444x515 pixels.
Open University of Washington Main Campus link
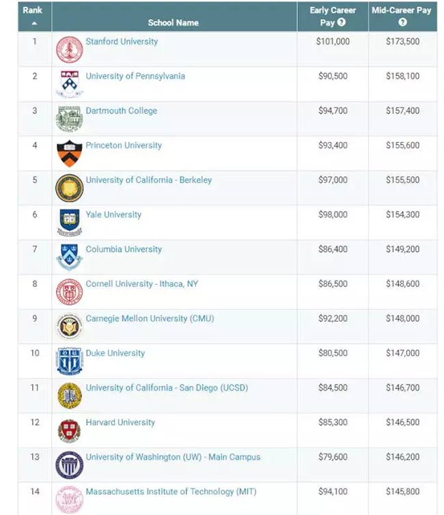(x=173, y=457)
